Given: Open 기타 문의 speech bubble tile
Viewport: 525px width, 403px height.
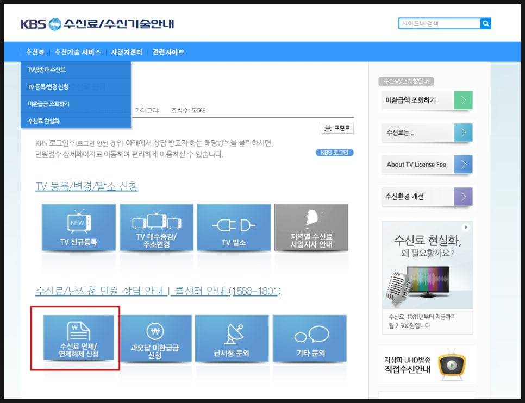Looking at the screenshot, I should pos(310,338).
